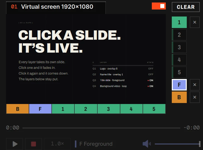Click segment 3 in bottom layer strip
This screenshot has height=150, width=203.
pos(109,109)
